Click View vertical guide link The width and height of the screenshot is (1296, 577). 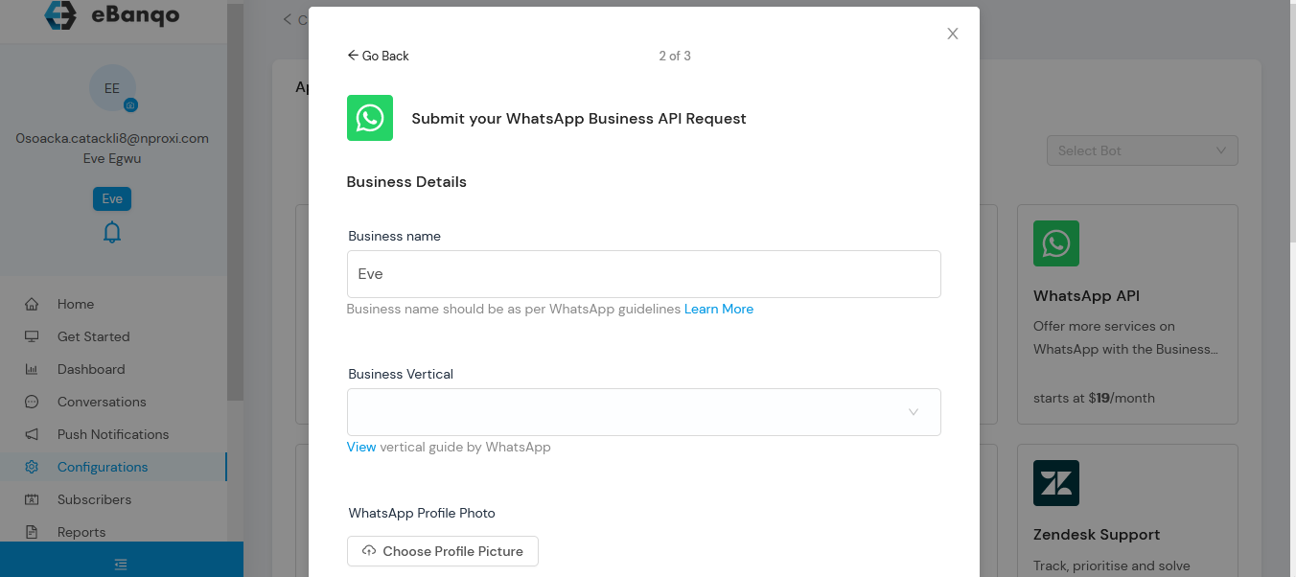(x=360, y=447)
